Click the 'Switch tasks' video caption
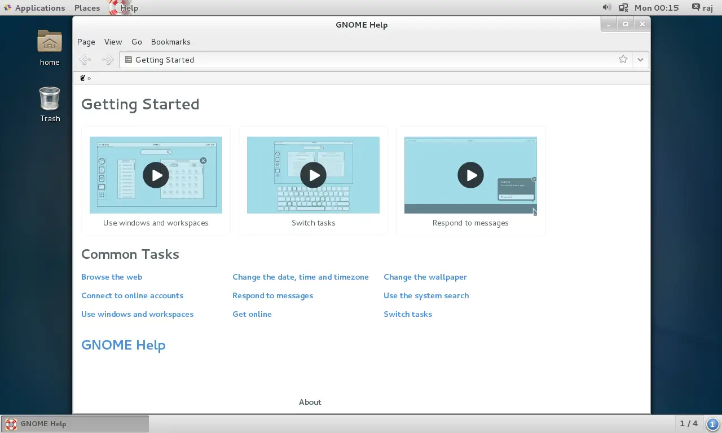722x433 pixels. coord(313,223)
